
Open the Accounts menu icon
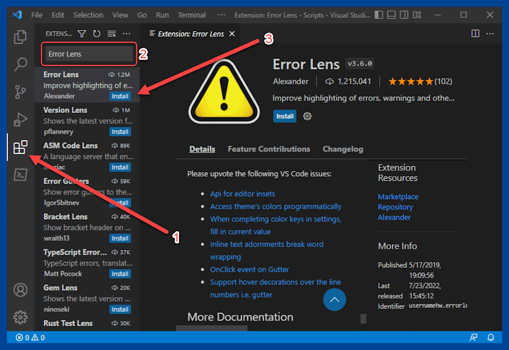point(20,289)
